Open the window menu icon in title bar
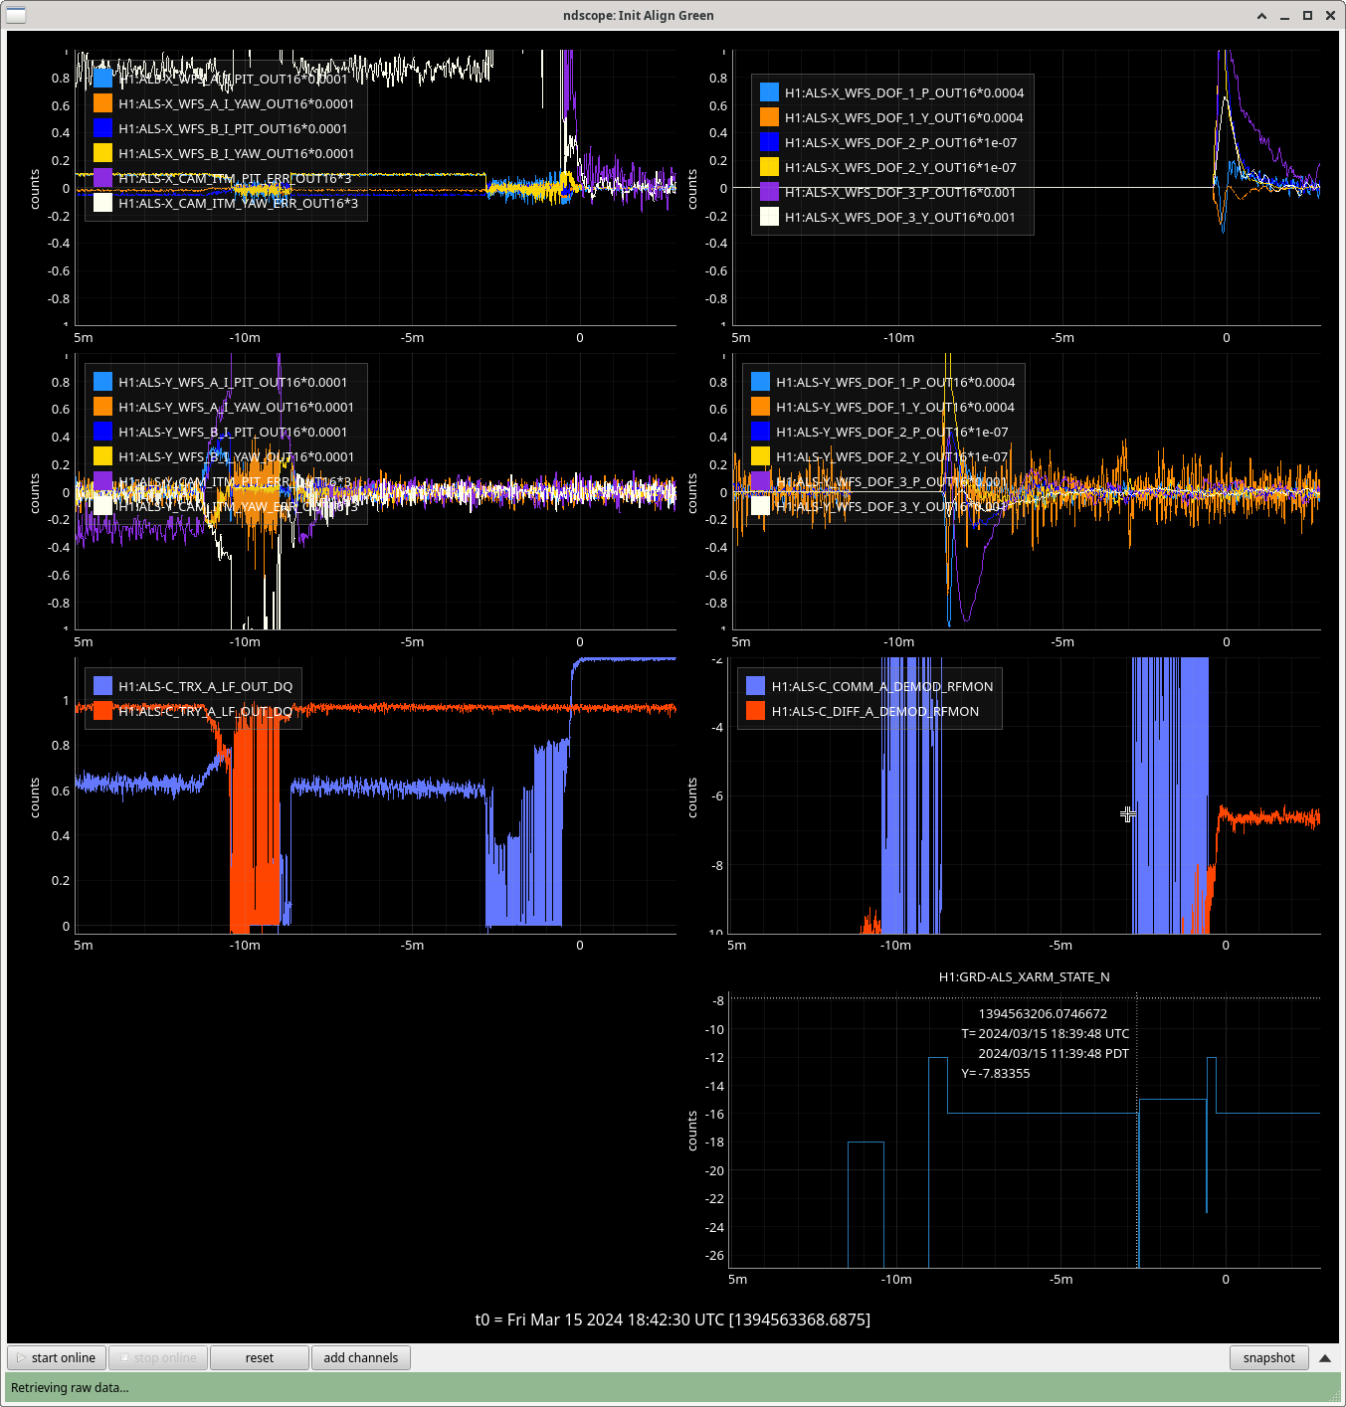 point(16,15)
